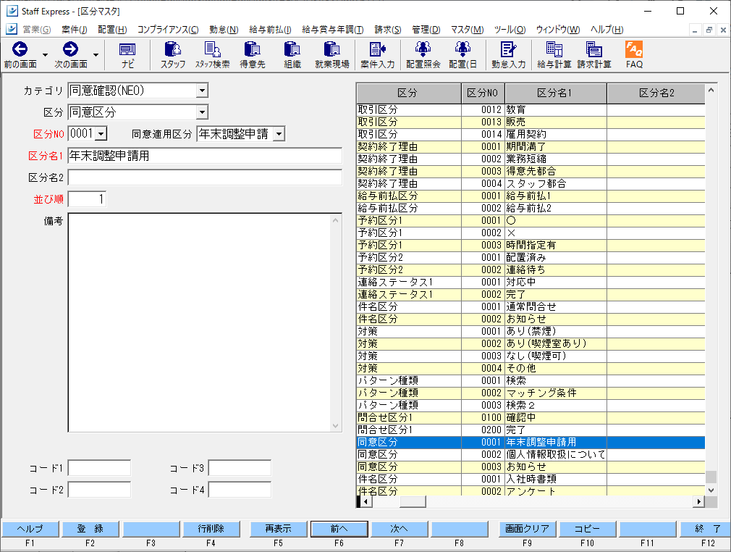Open the 給与賞与年調(T) menu

pyautogui.click(x=333, y=30)
